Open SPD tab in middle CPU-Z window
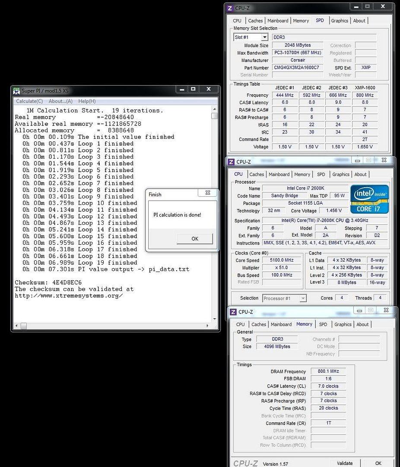Viewport: 400px width, 467px height. [321, 174]
